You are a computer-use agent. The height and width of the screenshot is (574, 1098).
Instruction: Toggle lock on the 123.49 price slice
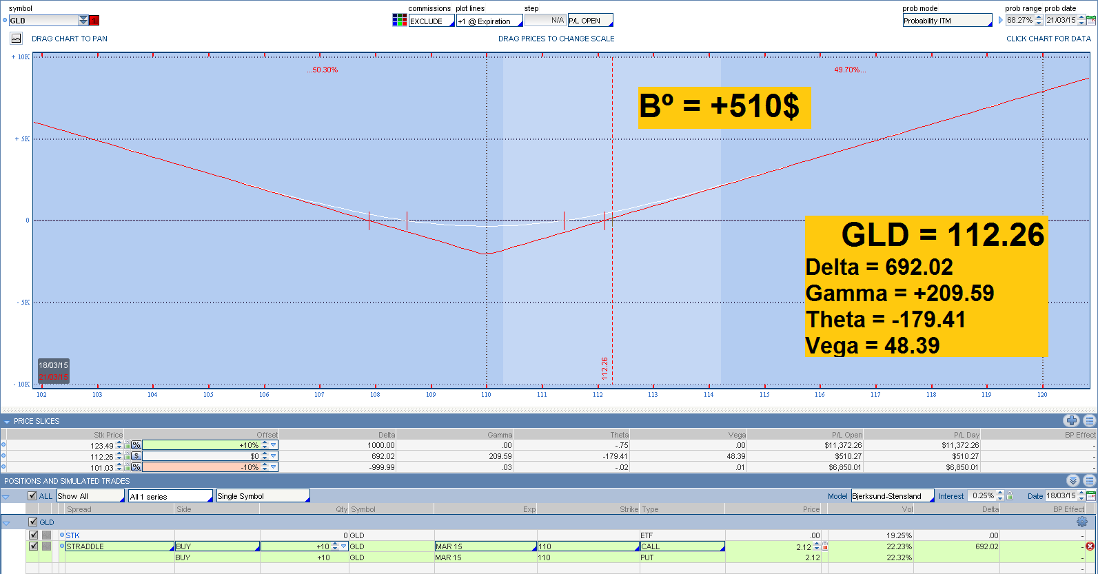click(x=127, y=445)
